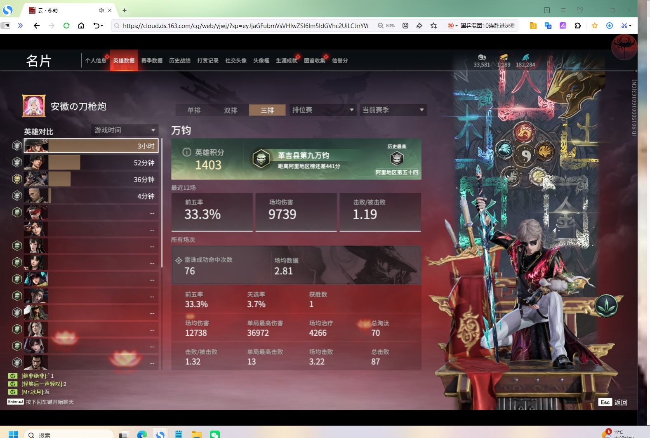Click the browser home icon
This screenshot has width=650, height=438.
(81, 26)
